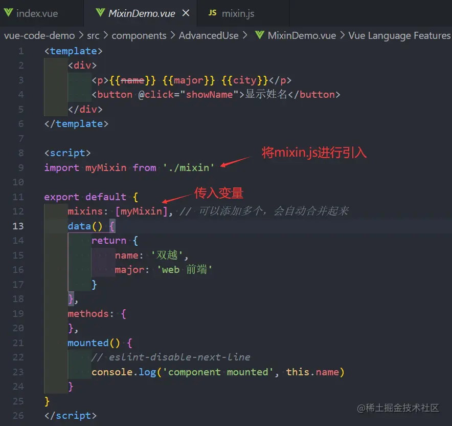452x426 pixels.
Task: Open the src breadcrumb segment
Action: [93, 35]
